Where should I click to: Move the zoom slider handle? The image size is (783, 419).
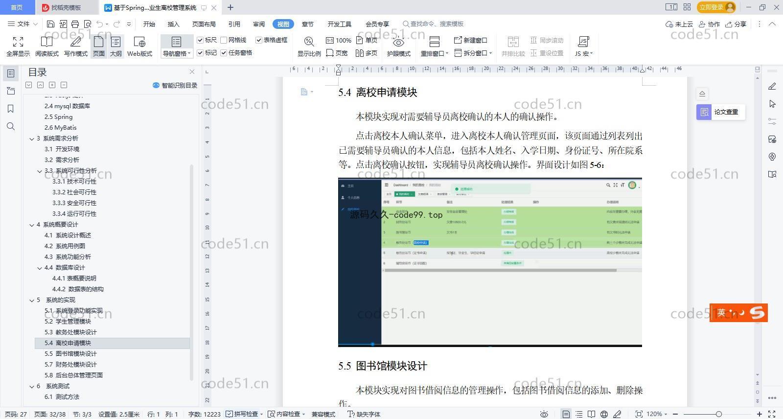point(718,414)
